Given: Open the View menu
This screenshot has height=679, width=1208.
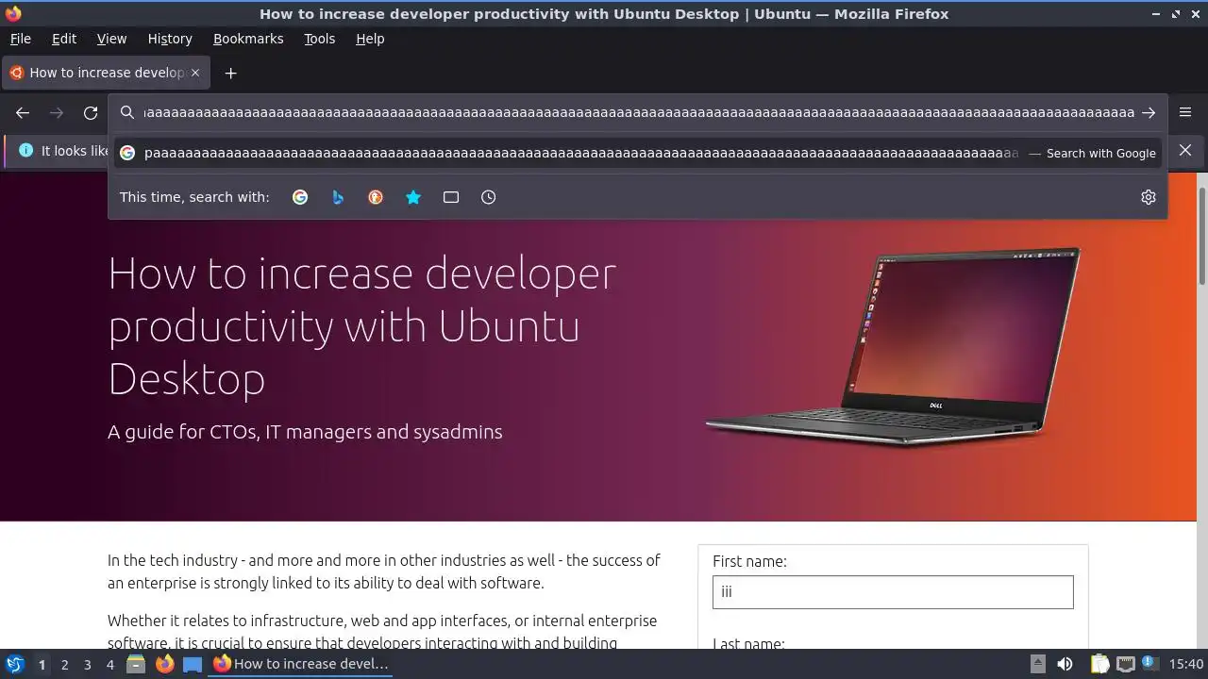Looking at the screenshot, I should pyautogui.click(x=111, y=39).
